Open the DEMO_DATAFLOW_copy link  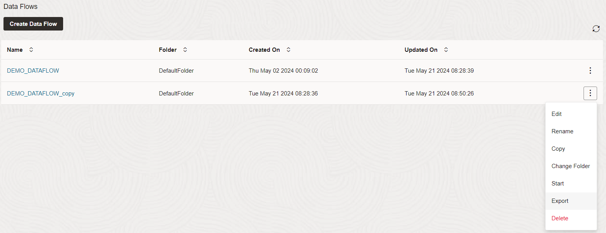[41, 94]
